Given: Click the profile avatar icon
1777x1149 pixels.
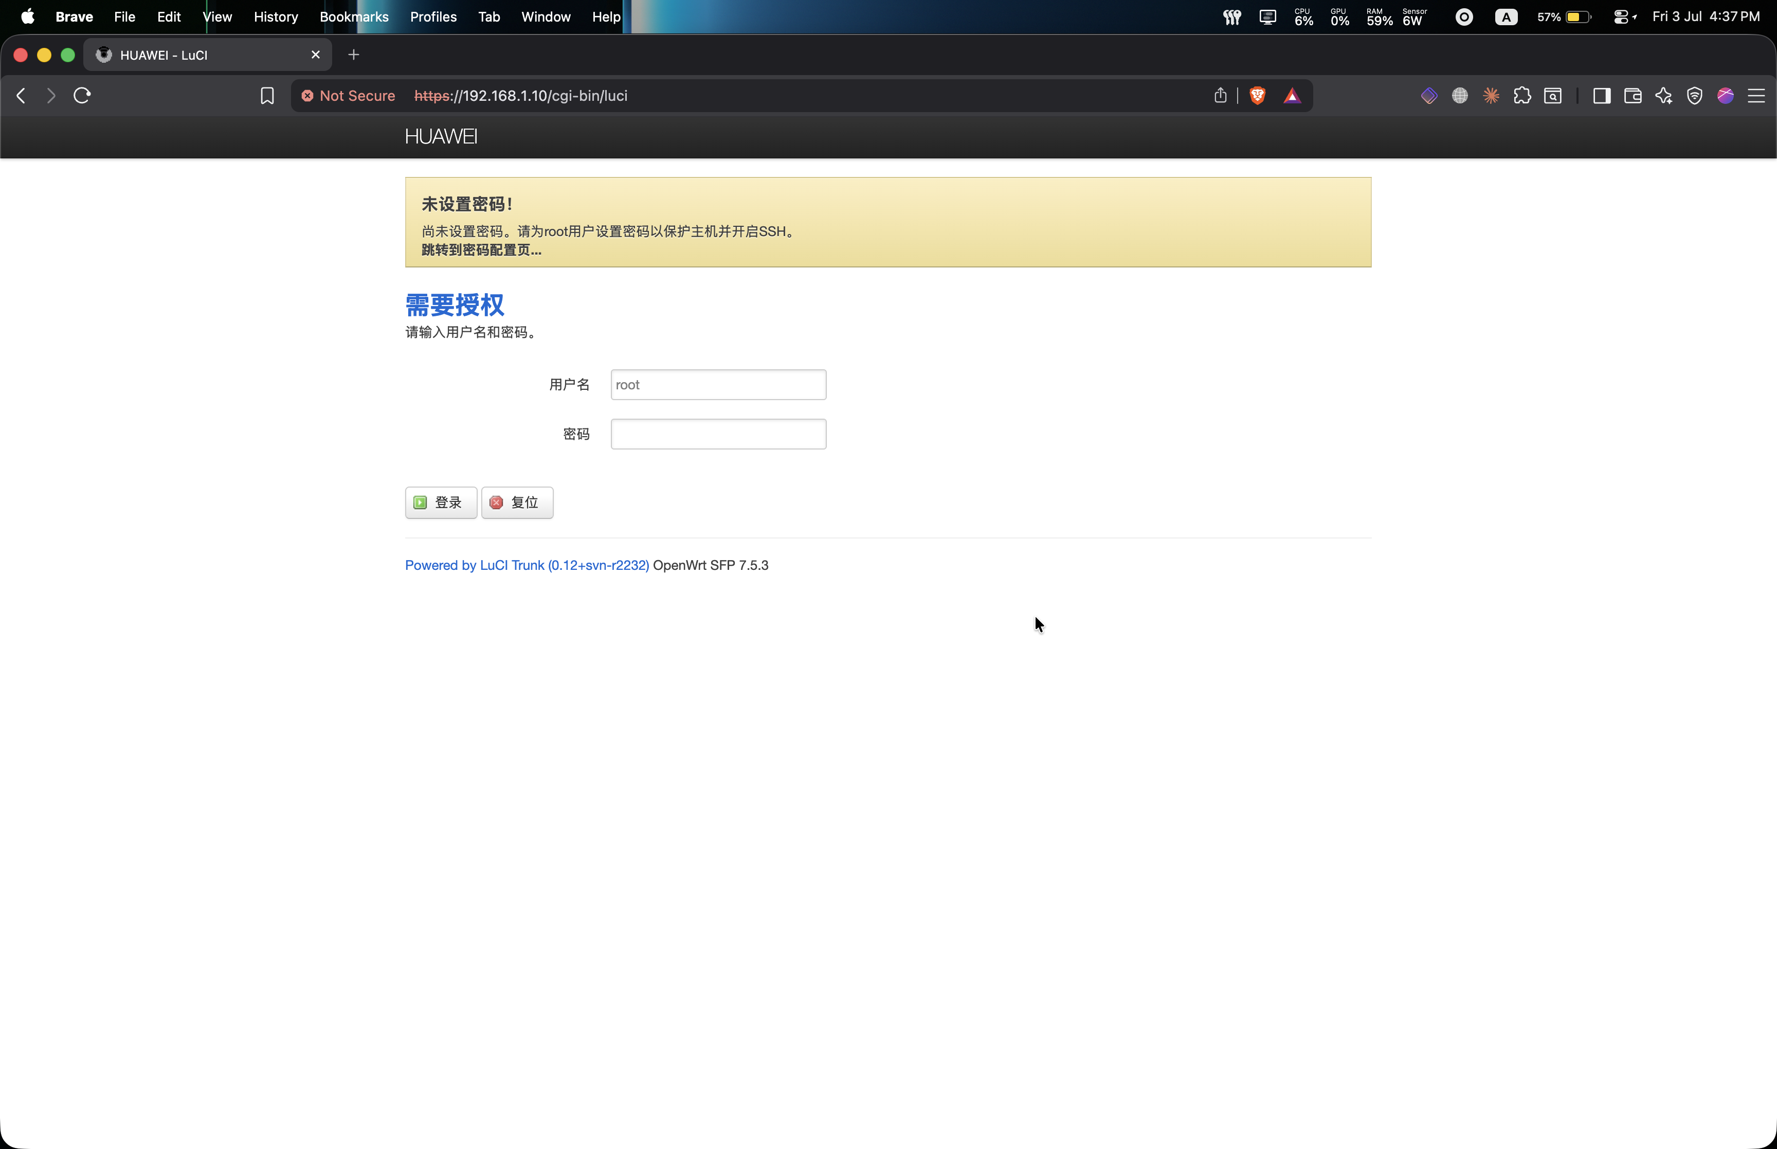Looking at the screenshot, I should 1726,96.
